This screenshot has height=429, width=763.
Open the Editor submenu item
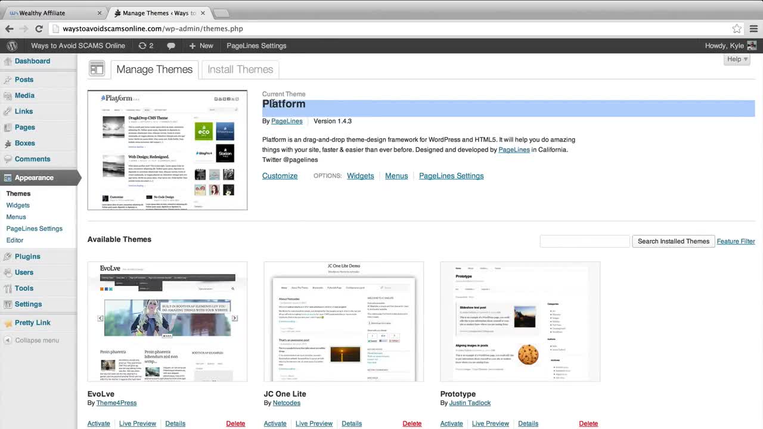(15, 240)
